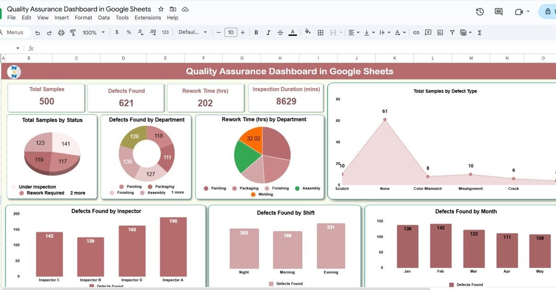Expand the horizontal align dropdown

(353, 33)
